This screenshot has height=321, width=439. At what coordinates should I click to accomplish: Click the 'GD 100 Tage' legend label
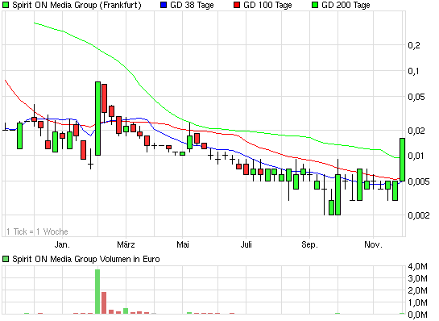pos(267,5)
